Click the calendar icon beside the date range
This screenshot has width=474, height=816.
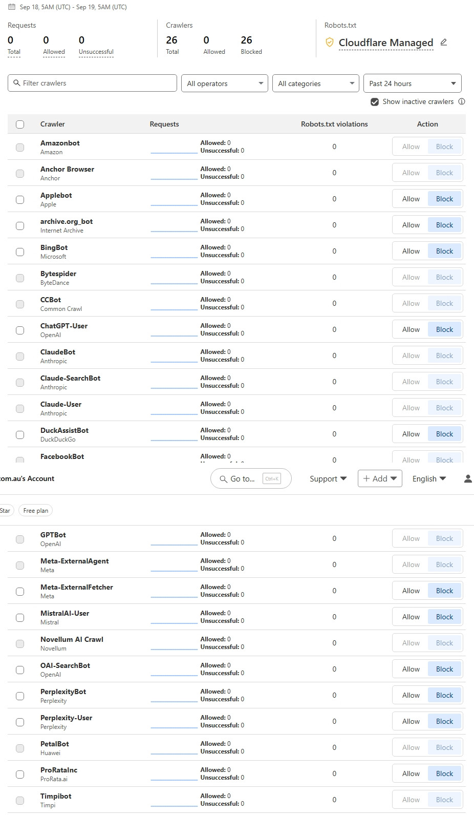12,7
